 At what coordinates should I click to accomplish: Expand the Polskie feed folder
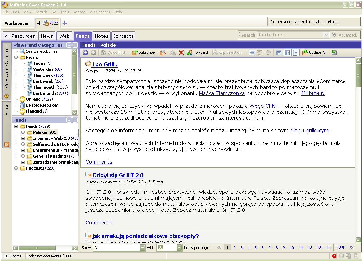click(23, 132)
